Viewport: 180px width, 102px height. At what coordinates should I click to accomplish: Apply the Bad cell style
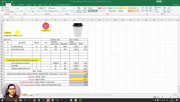click(102, 8)
